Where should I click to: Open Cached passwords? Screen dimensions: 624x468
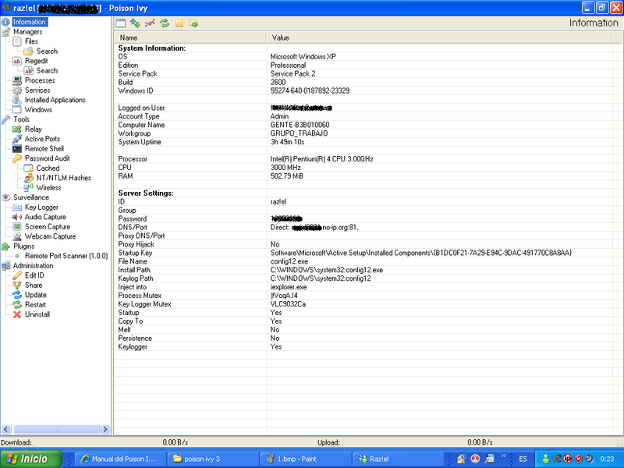pyautogui.click(x=48, y=168)
